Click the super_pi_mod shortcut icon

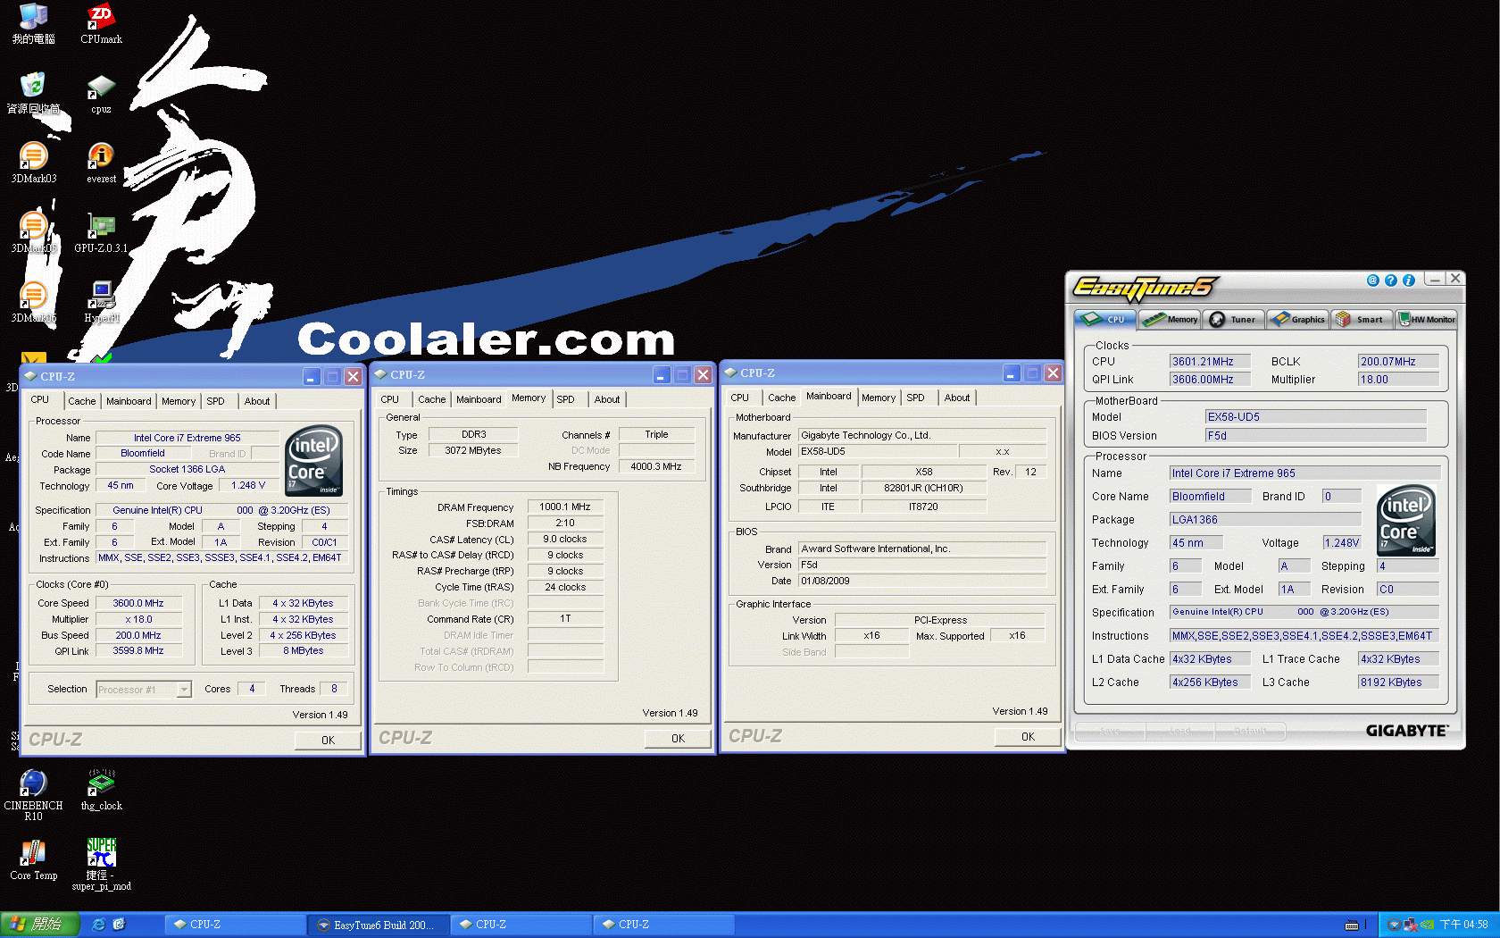[101, 854]
